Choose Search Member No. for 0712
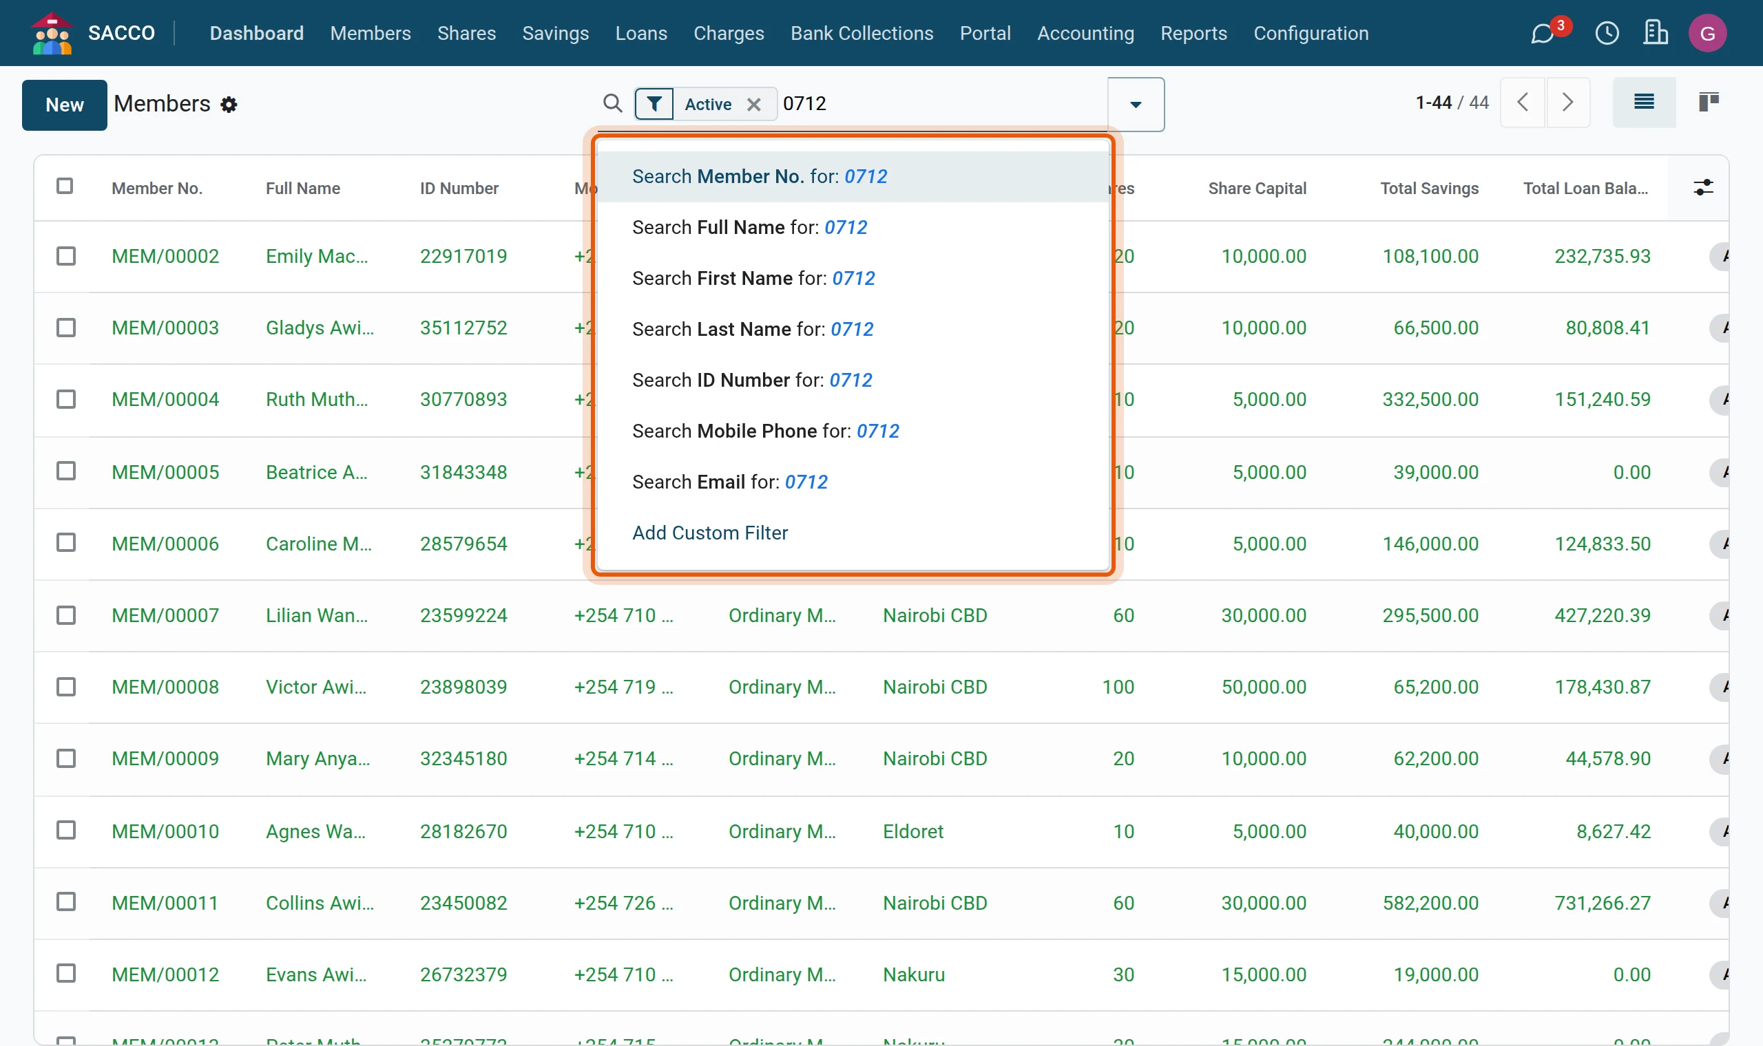 coord(853,176)
